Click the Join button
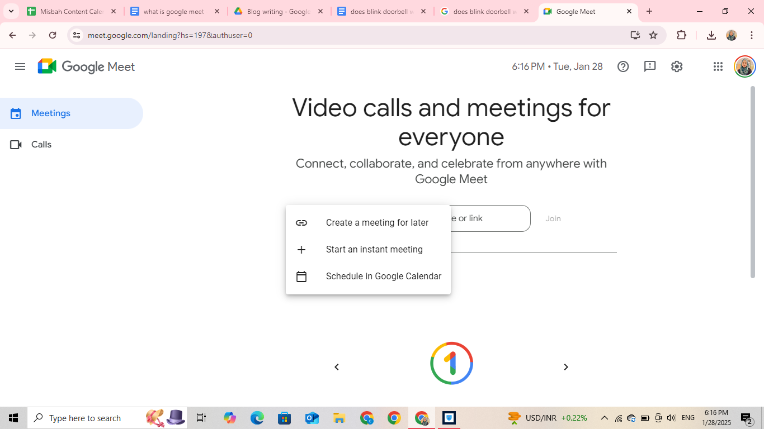 [553, 218]
